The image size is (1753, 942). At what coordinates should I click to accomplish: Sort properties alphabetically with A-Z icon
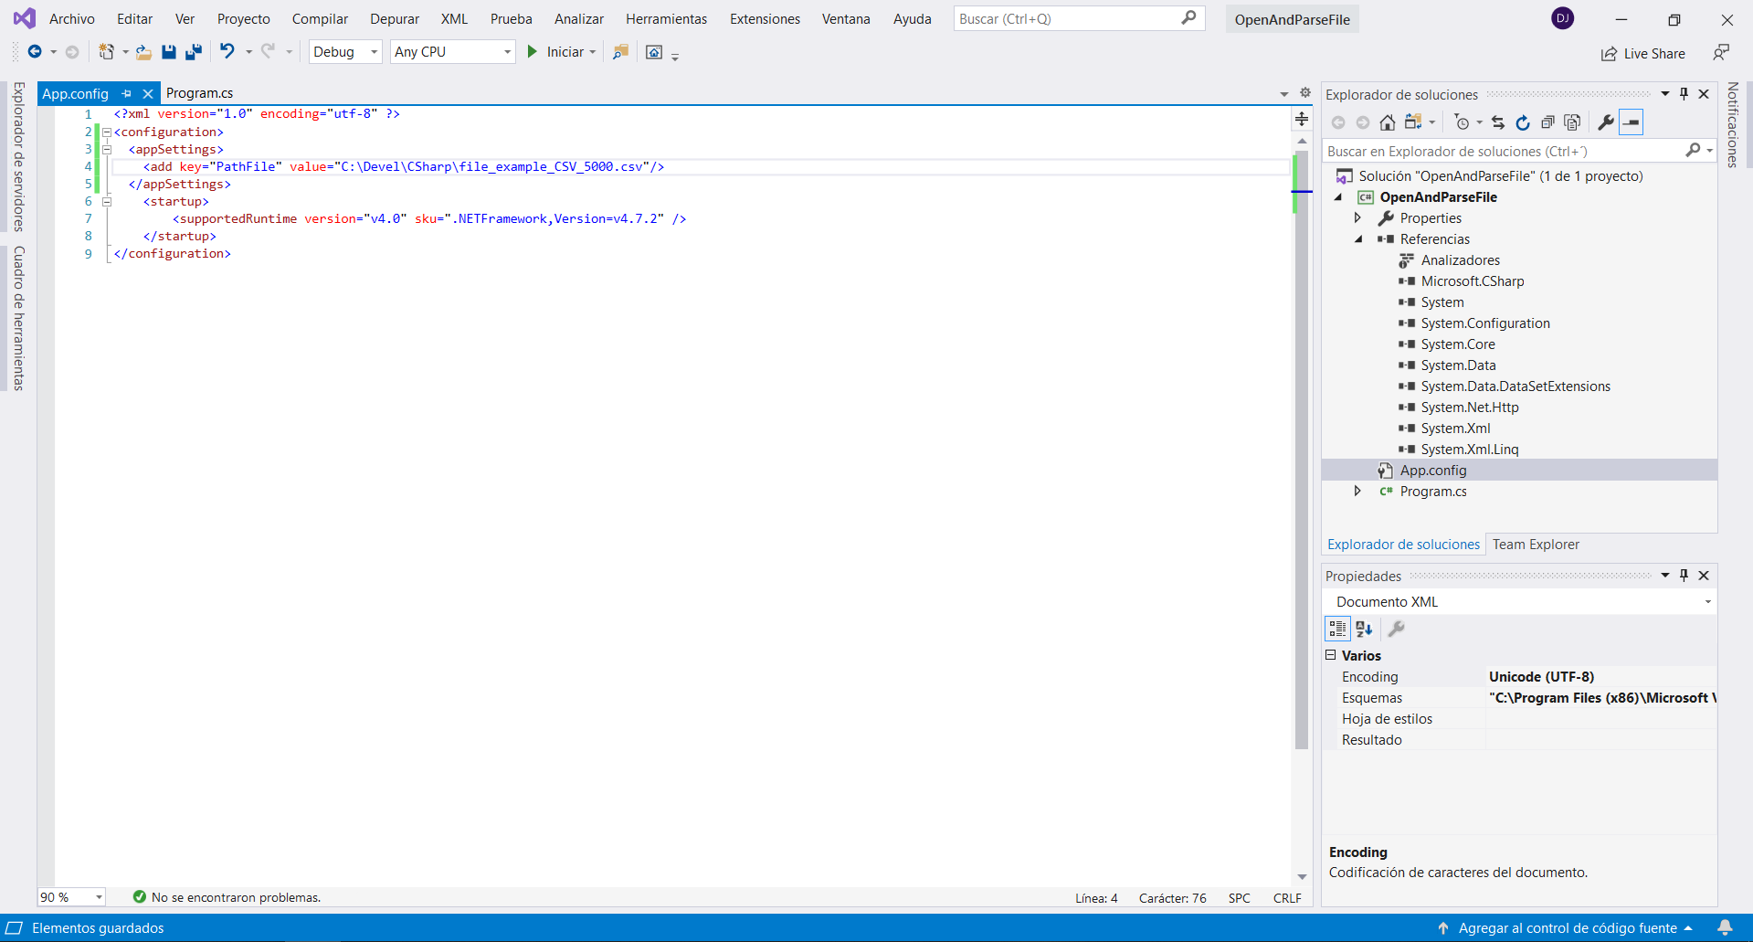(x=1364, y=629)
